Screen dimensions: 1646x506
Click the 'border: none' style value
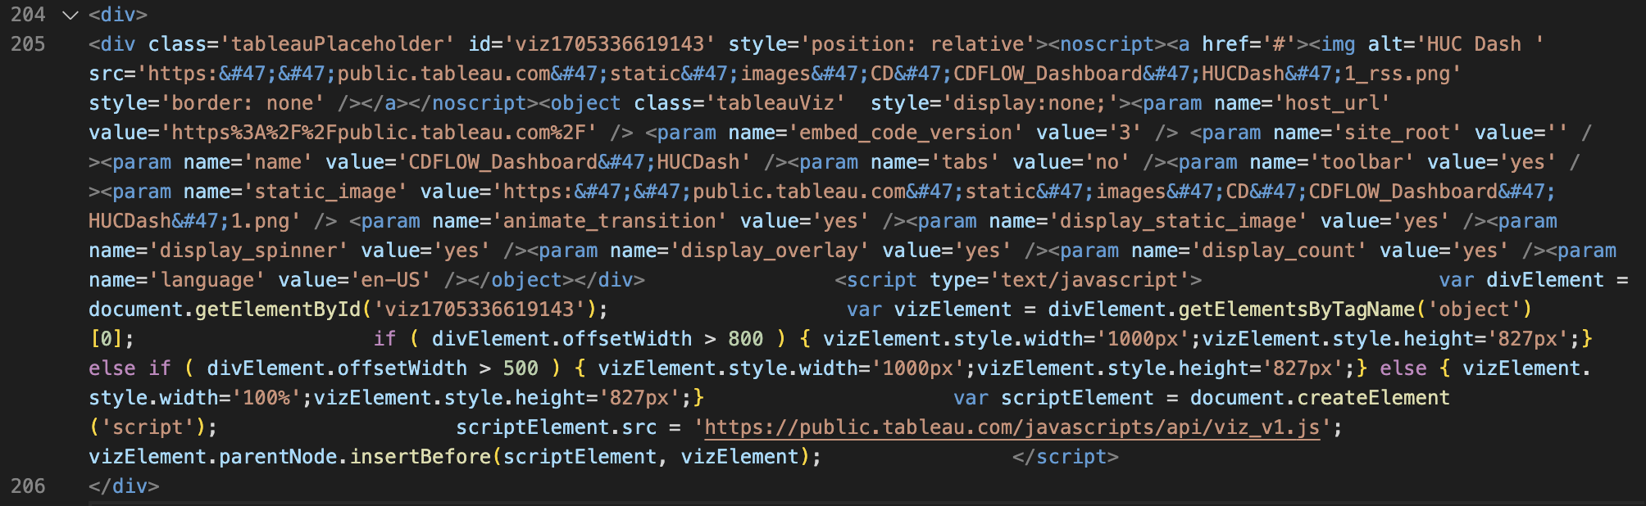coord(243,103)
